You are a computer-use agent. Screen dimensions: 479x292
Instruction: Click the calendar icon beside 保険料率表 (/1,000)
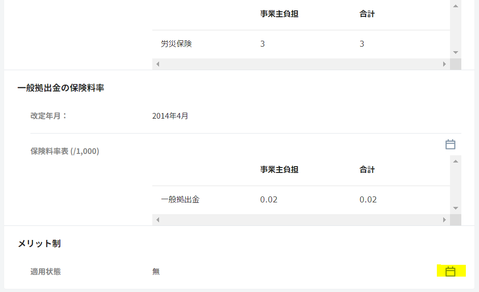[450, 145]
